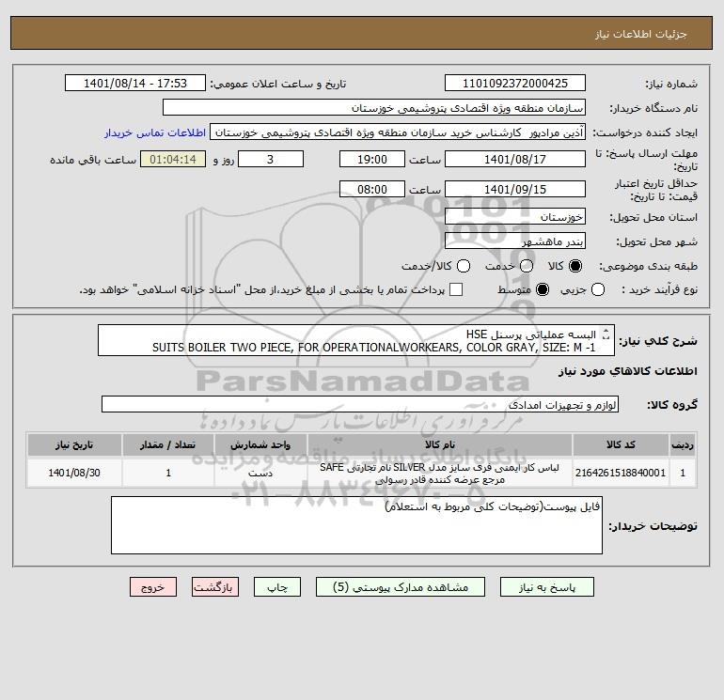
Task: Click the کد کالا column header
Action: pos(621,444)
